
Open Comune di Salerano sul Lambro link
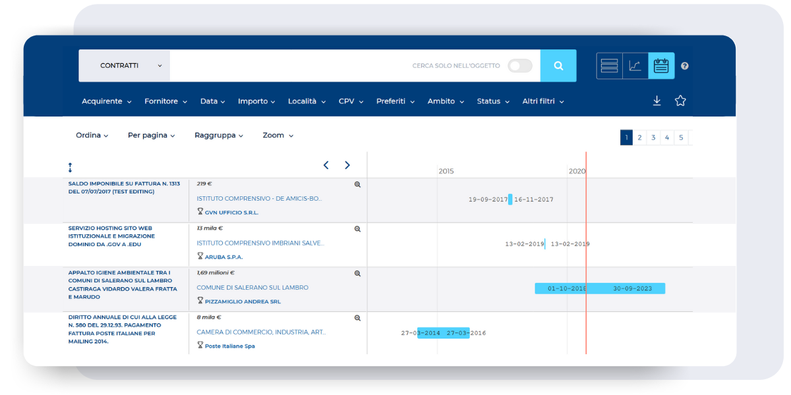pos(252,288)
